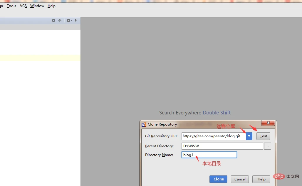Open the Window menu
Screen dimensions: 302x186
pos(37,6)
